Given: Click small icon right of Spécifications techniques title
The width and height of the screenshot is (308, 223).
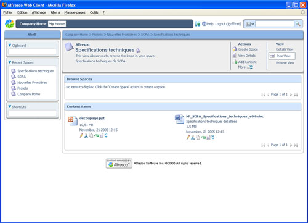Looking at the screenshot, I should 139,51.
